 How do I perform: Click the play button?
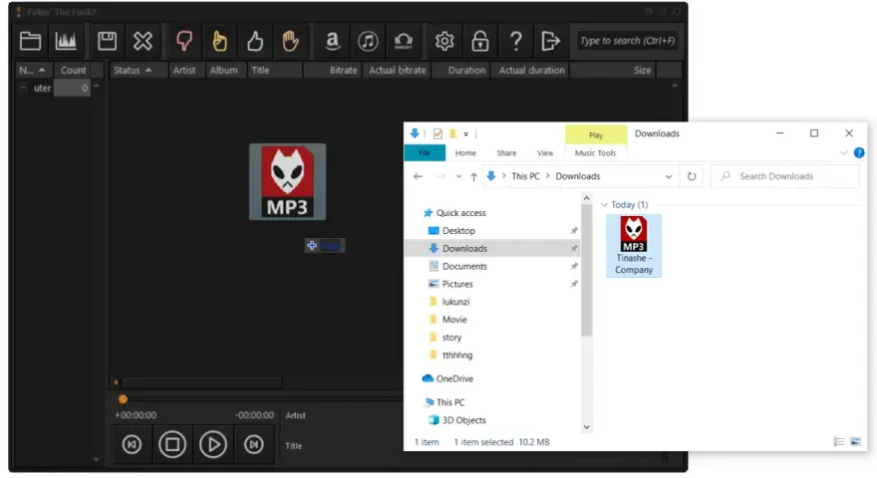click(x=213, y=444)
